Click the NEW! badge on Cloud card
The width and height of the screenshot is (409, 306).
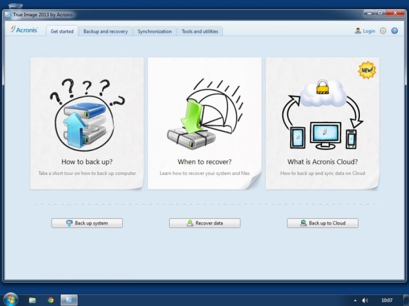367,70
